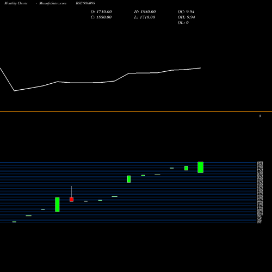Select the close value 'C: 1880.00'
This screenshot has height=272, width=272.
pos(101,17)
